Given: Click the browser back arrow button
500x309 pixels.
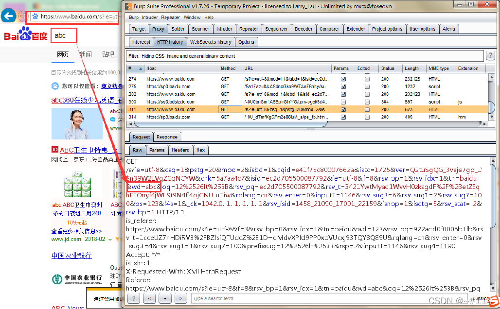Looking at the screenshot, I should (x=8, y=16).
